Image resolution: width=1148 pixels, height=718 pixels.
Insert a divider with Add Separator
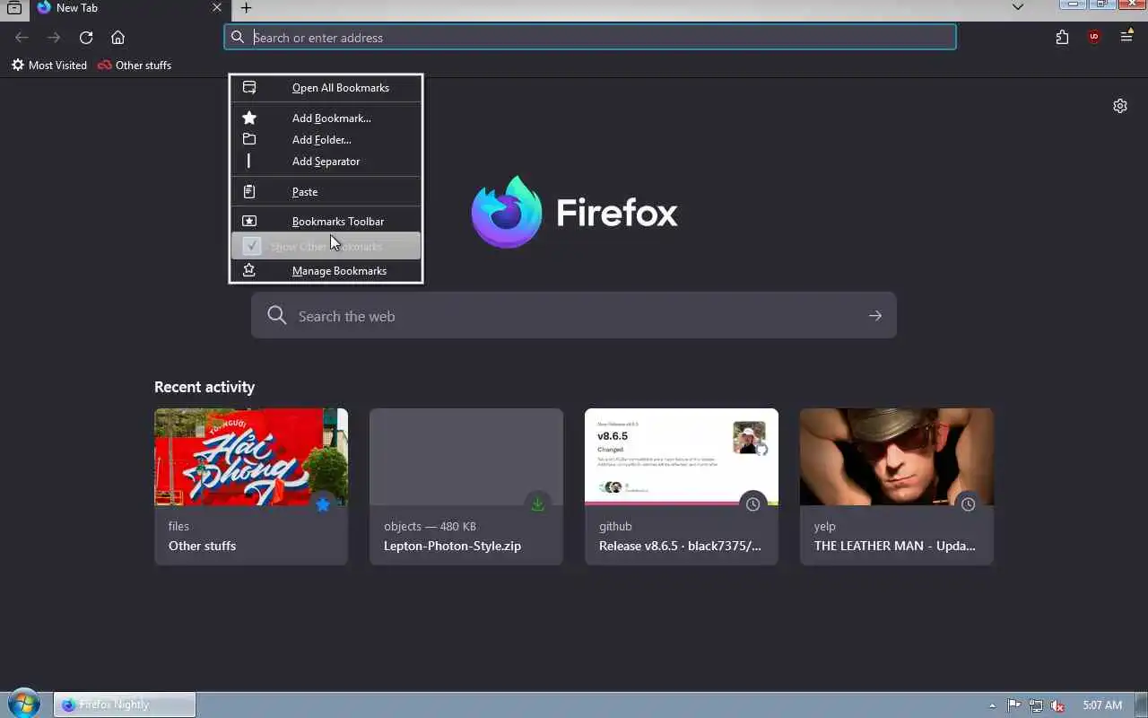(326, 162)
